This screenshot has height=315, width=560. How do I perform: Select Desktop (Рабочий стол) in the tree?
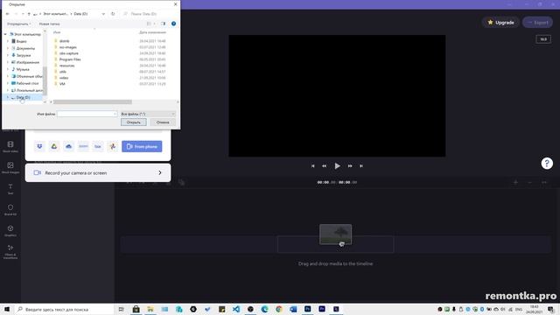(27, 83)
